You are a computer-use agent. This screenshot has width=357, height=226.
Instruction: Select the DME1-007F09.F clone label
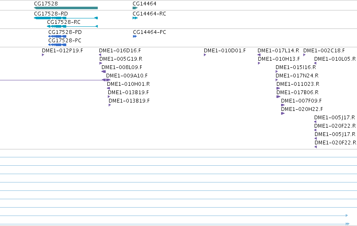tap(301, 101)
